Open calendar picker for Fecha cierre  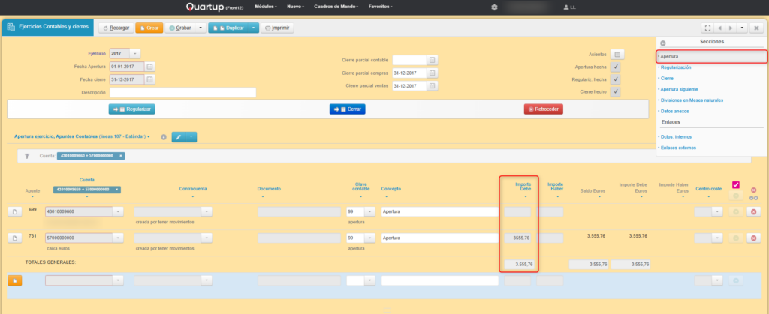(149, 79)
